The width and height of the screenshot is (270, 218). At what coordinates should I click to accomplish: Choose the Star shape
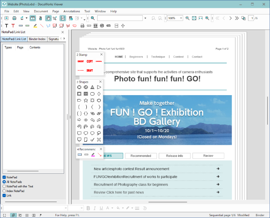[x=86, y=100]
